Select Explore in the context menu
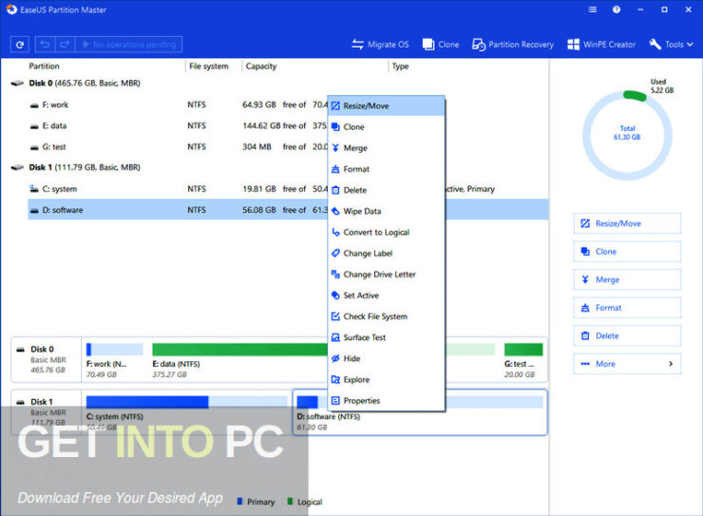Image resolution: width=703 pixels, height=516 pixels. (387, 380)
